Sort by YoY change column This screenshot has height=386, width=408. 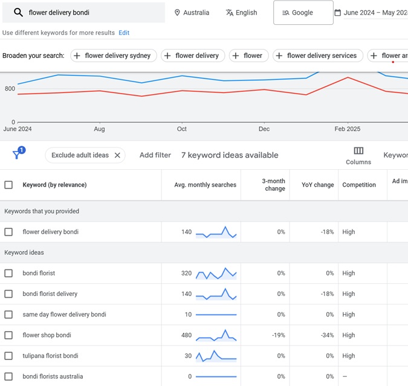(317, 185)
